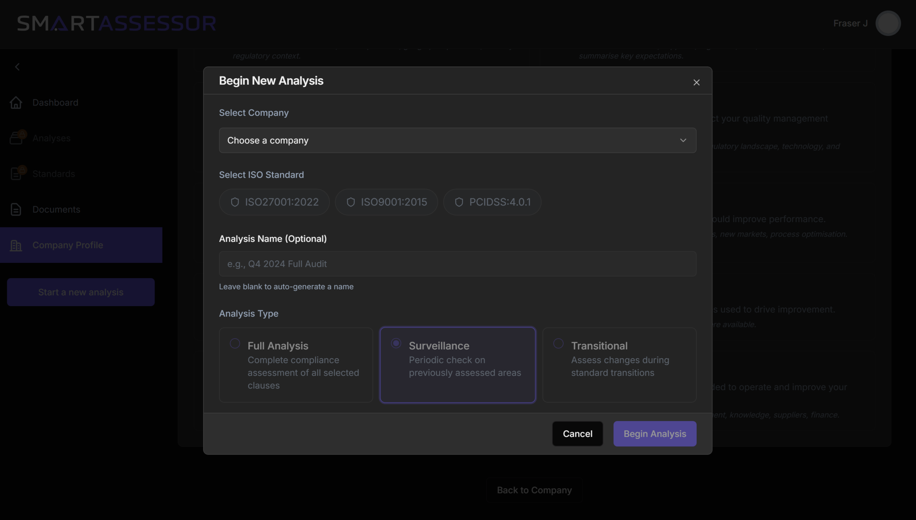Click the Analysis Name input field
Screen dimensions: 916x520
[457, 264]
